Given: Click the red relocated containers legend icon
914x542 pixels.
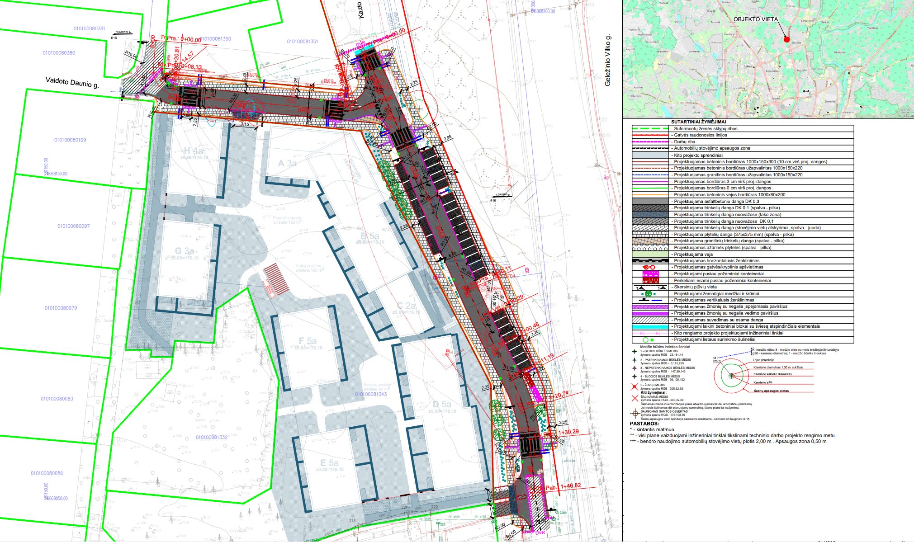Looking at the screenshot, I should click(650, 280).
